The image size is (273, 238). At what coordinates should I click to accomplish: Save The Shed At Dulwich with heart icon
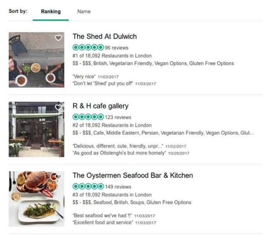pyautogui.click(x=58, y=38)
